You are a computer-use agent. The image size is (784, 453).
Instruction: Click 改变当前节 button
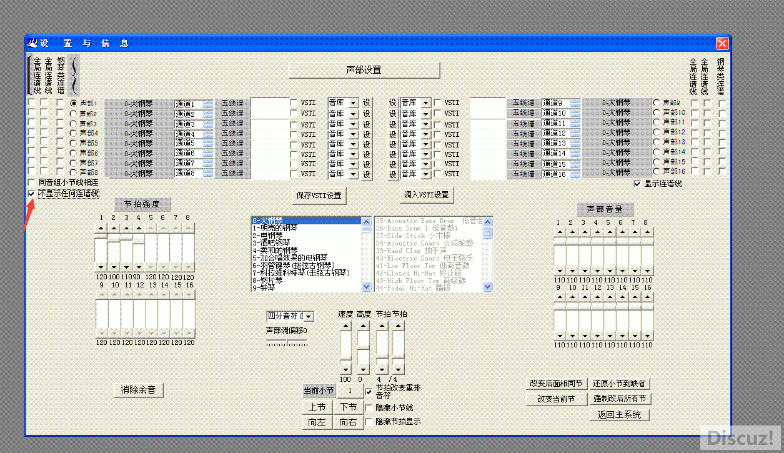pyautogui.click(x=556, y=399)
